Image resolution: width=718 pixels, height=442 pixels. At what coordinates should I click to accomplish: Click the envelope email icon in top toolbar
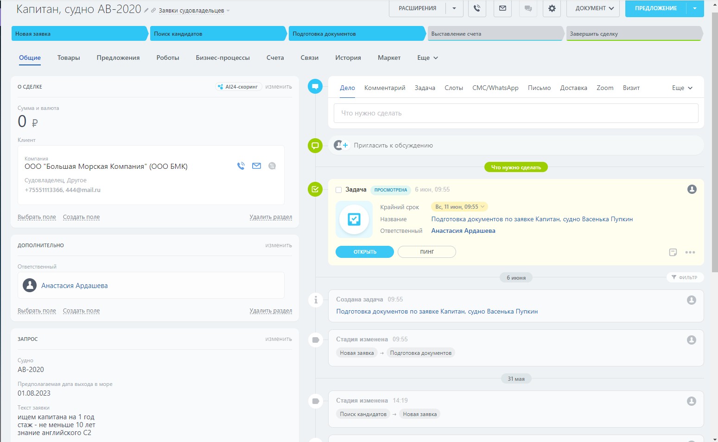point(502,8)
